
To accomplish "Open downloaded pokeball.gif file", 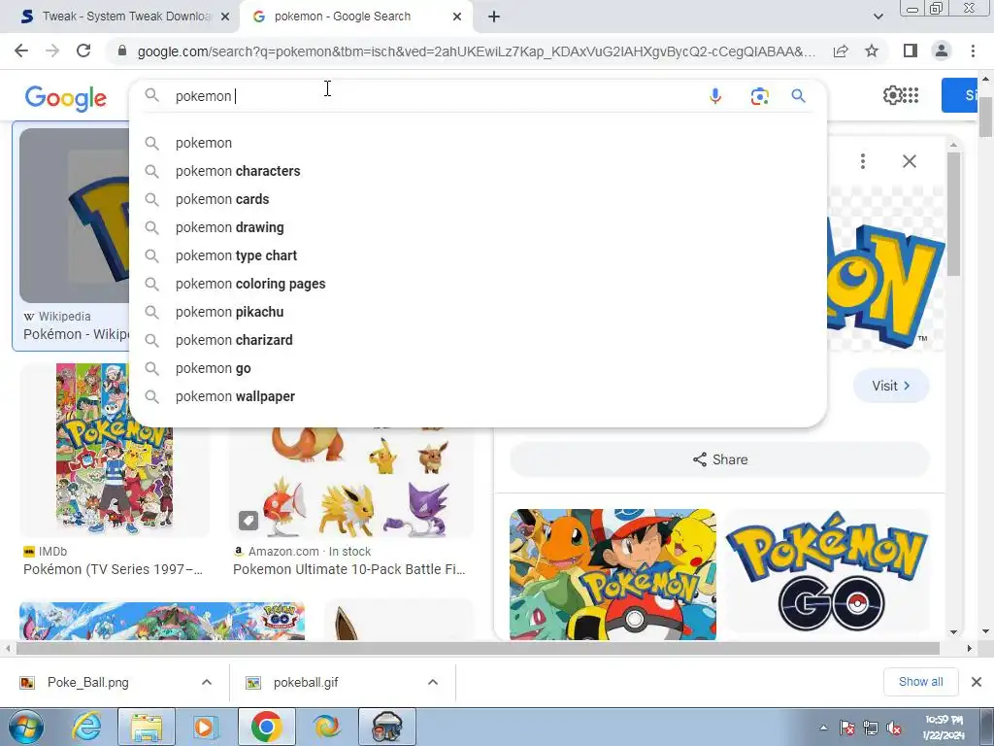I will point(306,683).
